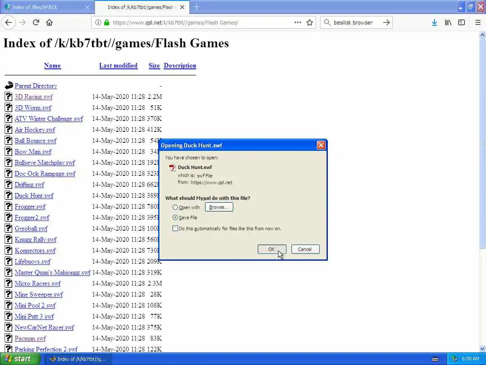Click file icon beside Gyroball.swf

tap(9, 228)
